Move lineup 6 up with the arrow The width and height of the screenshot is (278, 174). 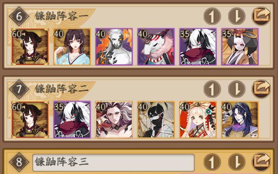212,16
